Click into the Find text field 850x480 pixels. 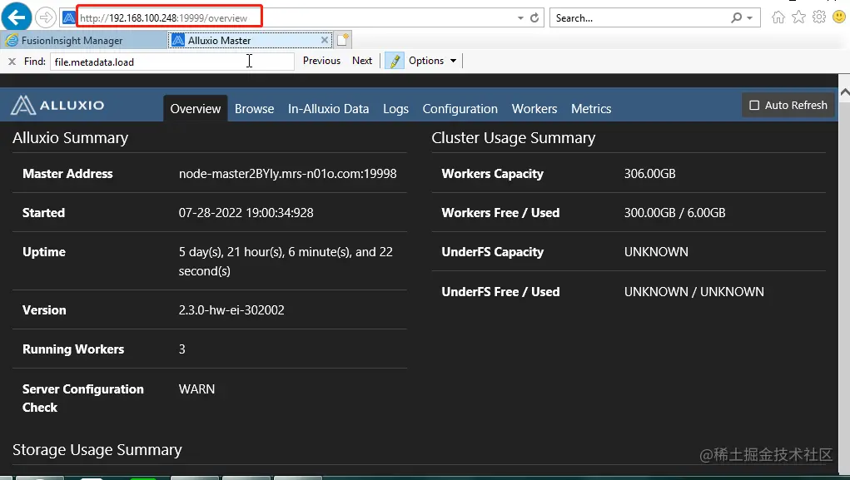(x=172, y=62)
